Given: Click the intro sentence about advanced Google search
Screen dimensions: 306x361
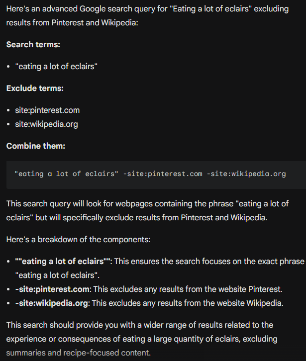Looking at the screenshot, I should 147,15.
